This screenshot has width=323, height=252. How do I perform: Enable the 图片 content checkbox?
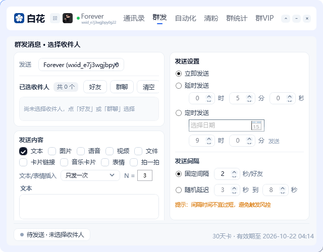click(52, 151)
